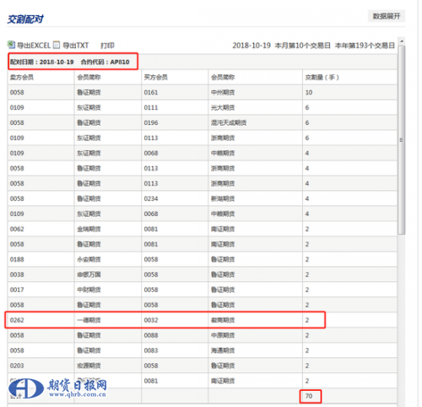The image size is (422, 407).
Task: Select buyer code 0196 cell
Action: click(175, 123)
